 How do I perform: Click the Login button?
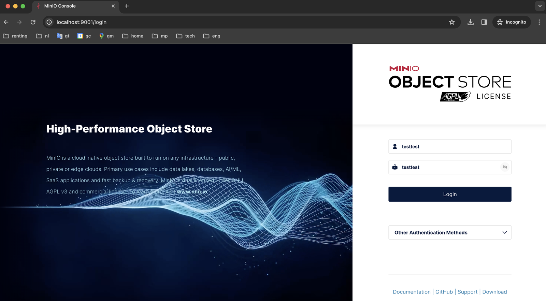click(x=450, y=194)
